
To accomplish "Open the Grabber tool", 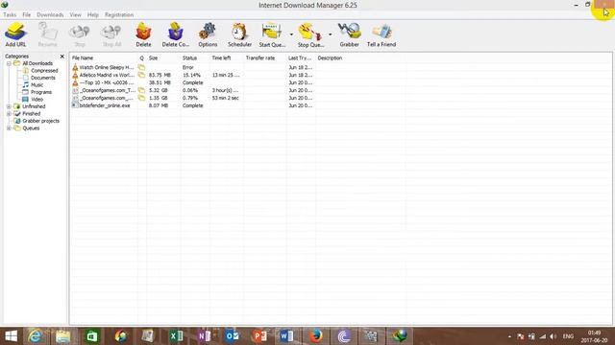I will (x=349, y=34).
